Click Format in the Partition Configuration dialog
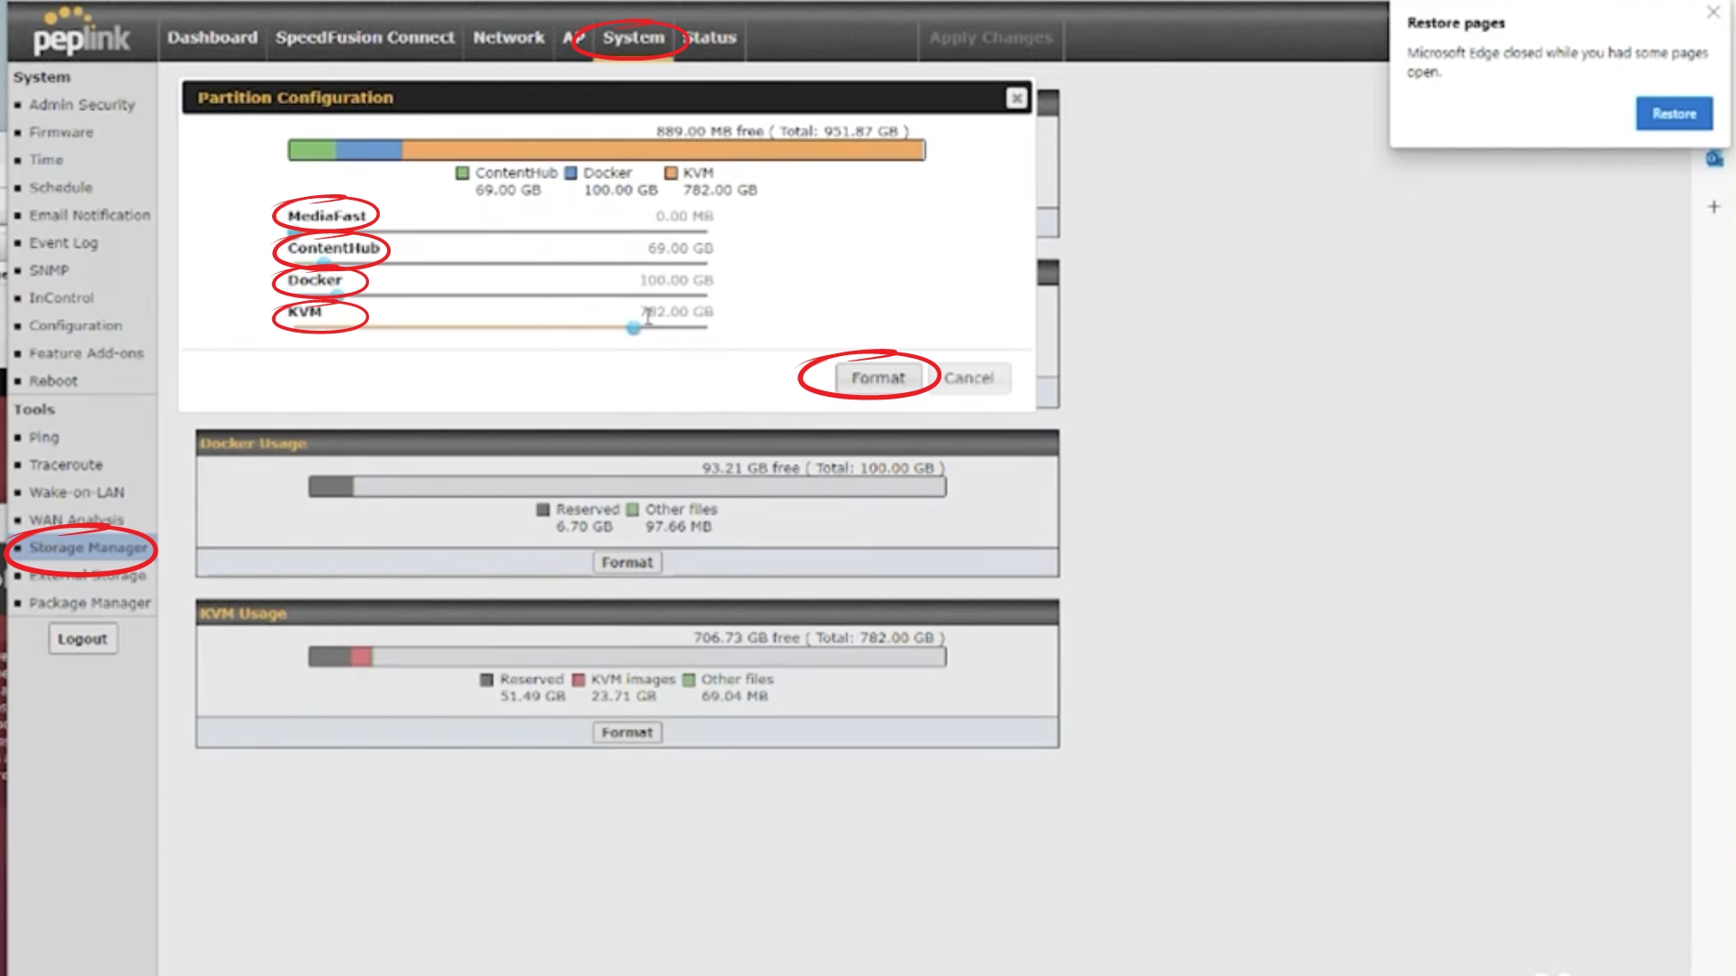 coord(878,378)
